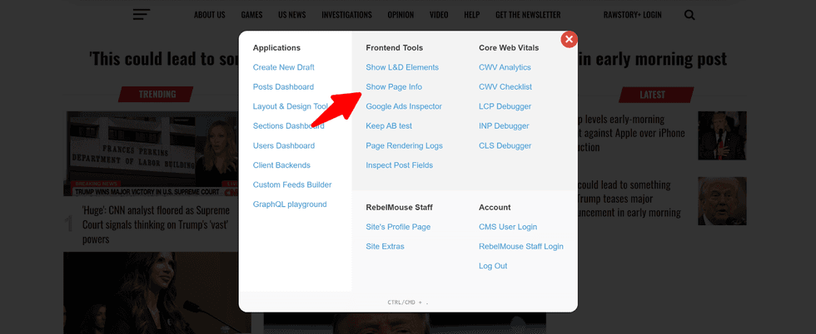The height and width of the screenshot is (334, 816).
Task: Click Keep AB test
Action: point(389,125)
